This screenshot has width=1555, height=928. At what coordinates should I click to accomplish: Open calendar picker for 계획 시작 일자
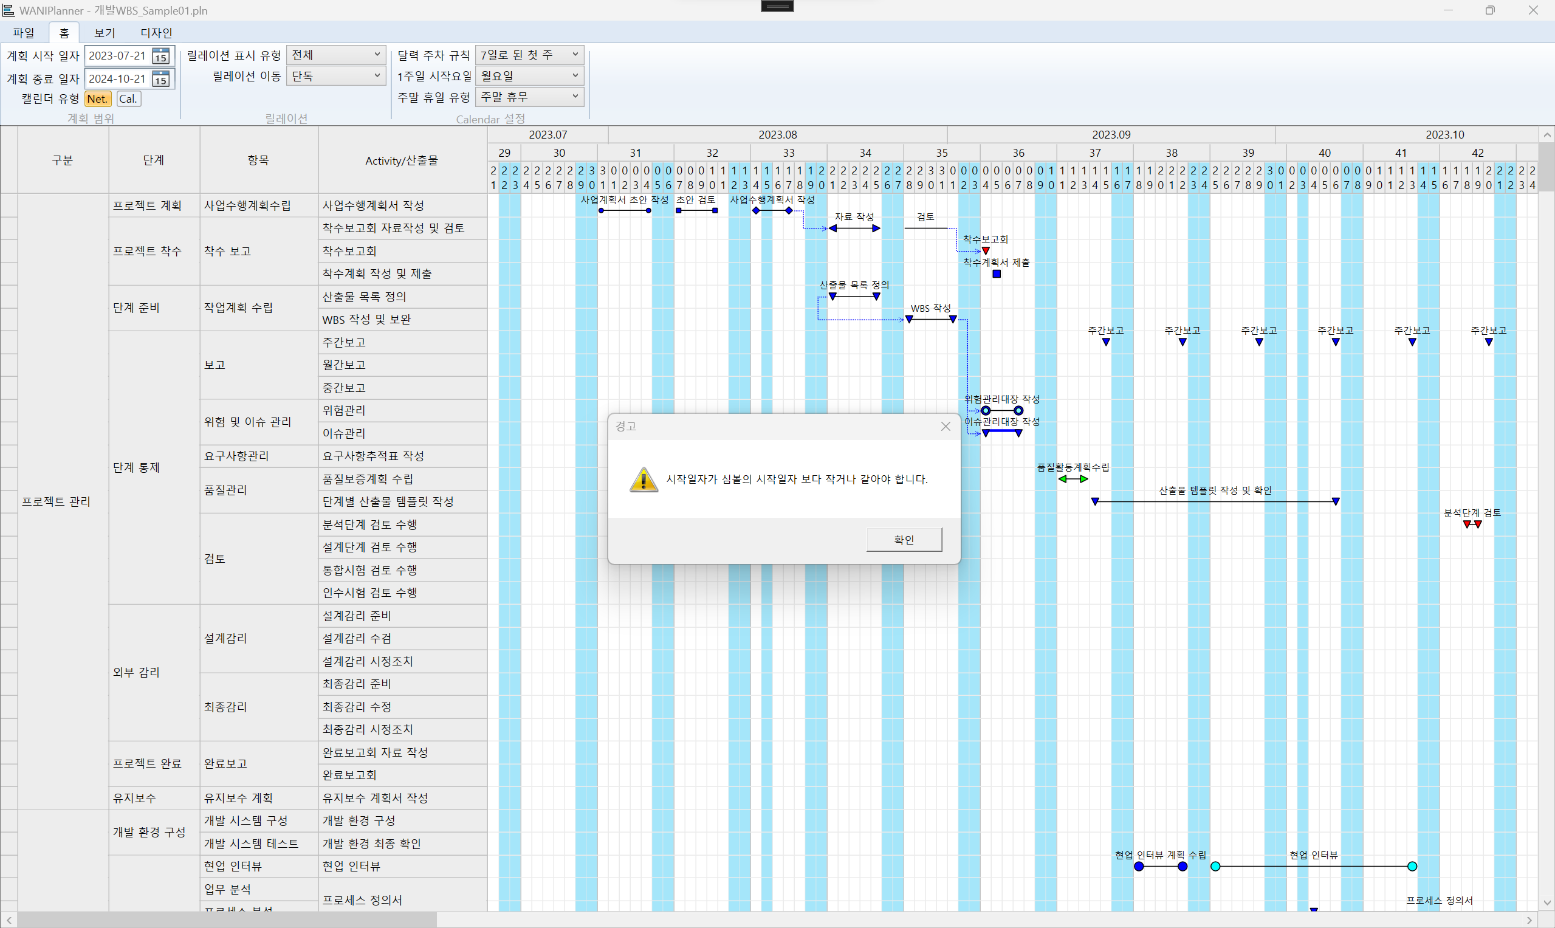coord(160,57)
